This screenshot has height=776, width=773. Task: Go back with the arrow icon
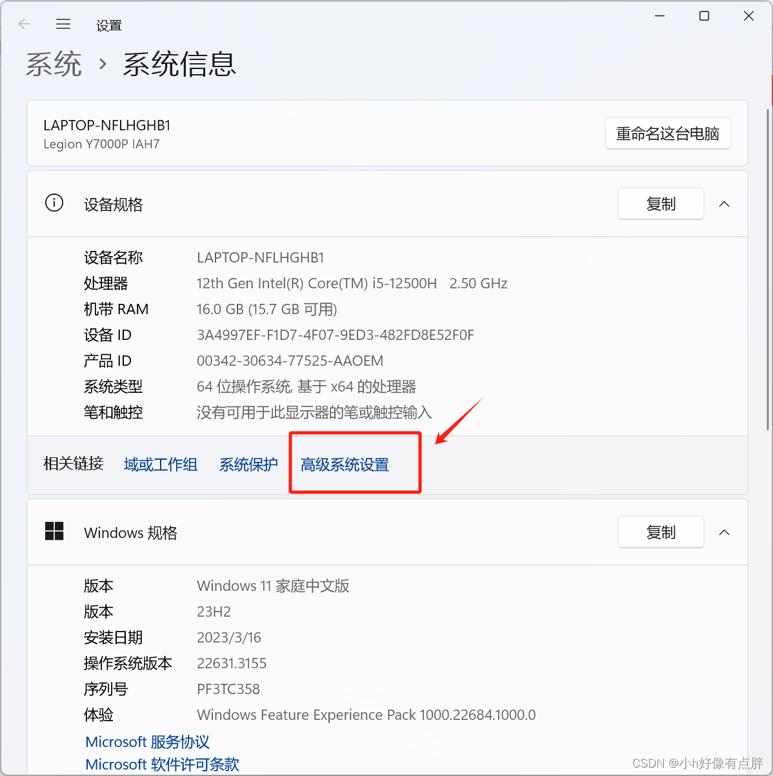click(25, 25)
